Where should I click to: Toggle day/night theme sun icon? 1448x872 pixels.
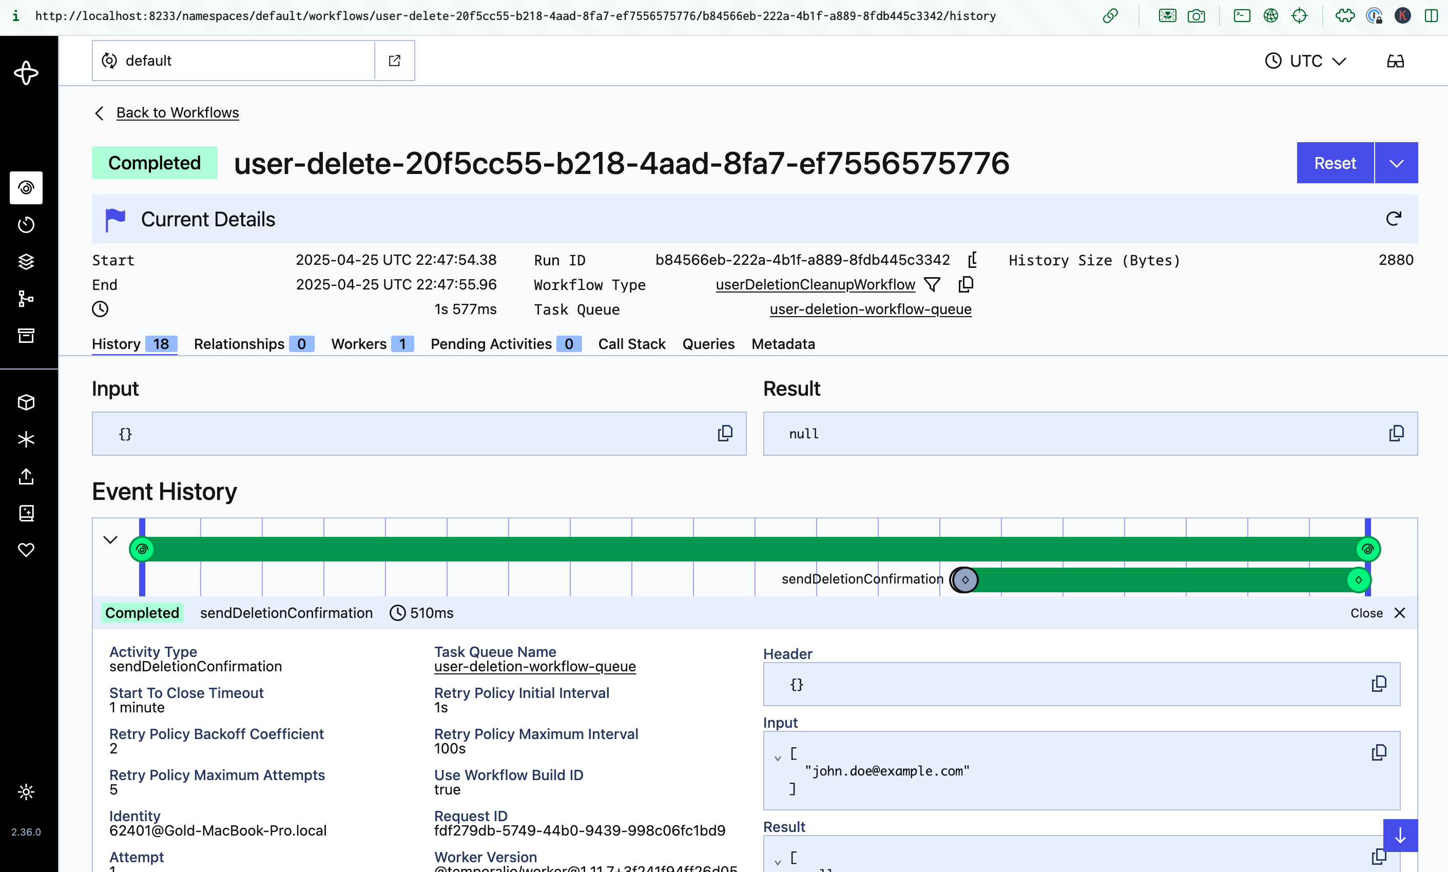pos(26,791)
